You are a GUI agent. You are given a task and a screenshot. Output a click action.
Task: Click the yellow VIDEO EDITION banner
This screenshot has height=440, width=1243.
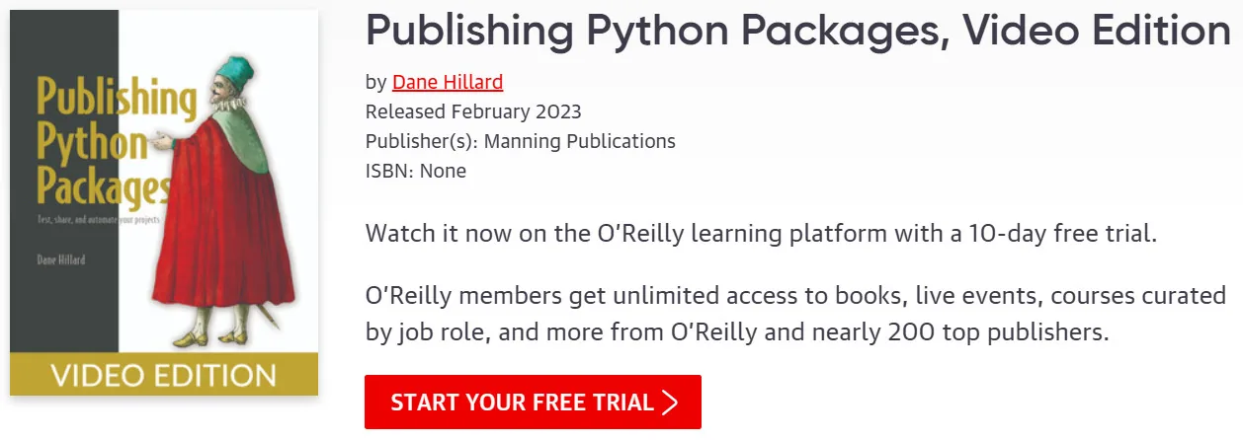(164, 374)
